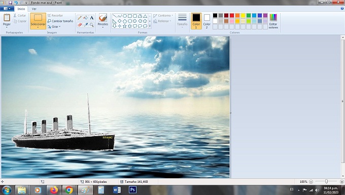Choose the Right arrow shape
345x195 pixels.
coord(134,21)
